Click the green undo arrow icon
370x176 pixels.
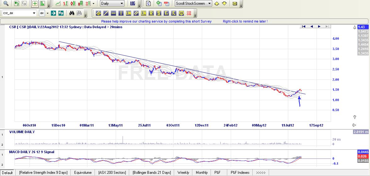(17, 3)
